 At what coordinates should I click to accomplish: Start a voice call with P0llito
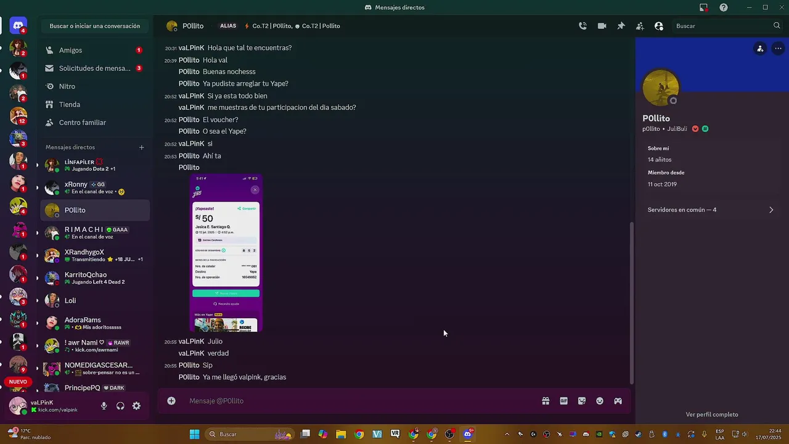[583, 26]
